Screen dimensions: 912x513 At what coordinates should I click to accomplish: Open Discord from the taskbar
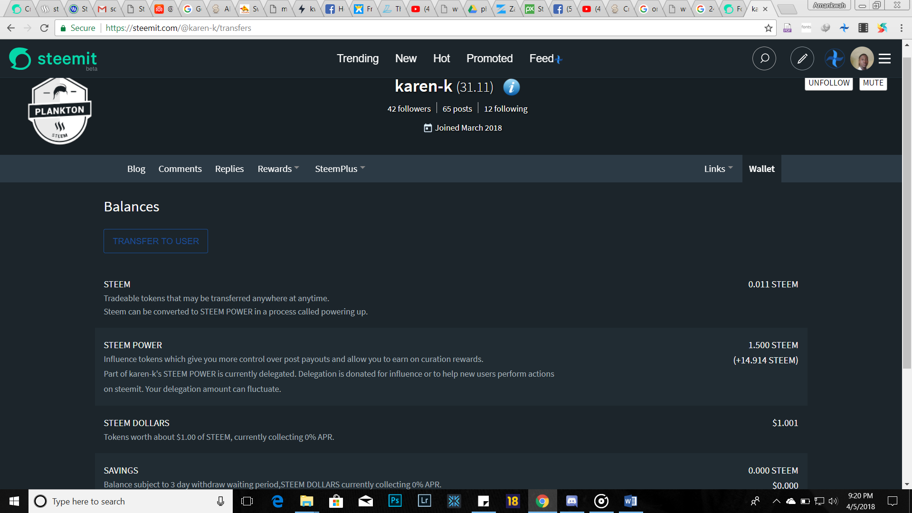(571, 501)
